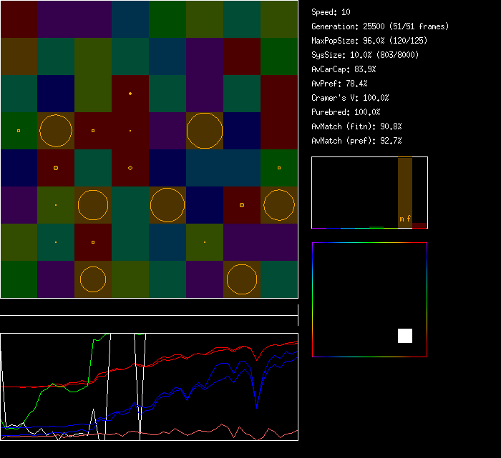Click the white square in the rainbow-bordered box
Image resolution: width=501 pixels, height=458 pixels.
click(405, 336)
